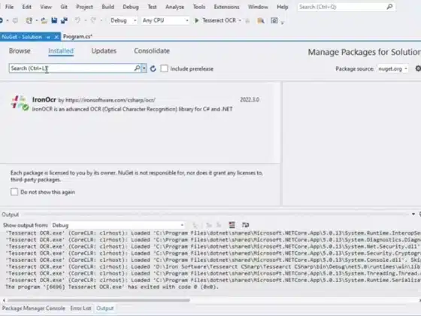Open the Debug menu

131,7
